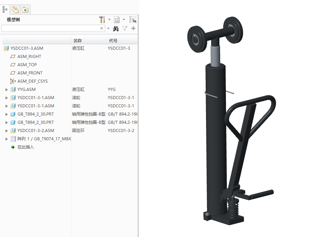Click the ASM_FRONT plane icon
Screen dimensions: 332x237
pos(13,73)
